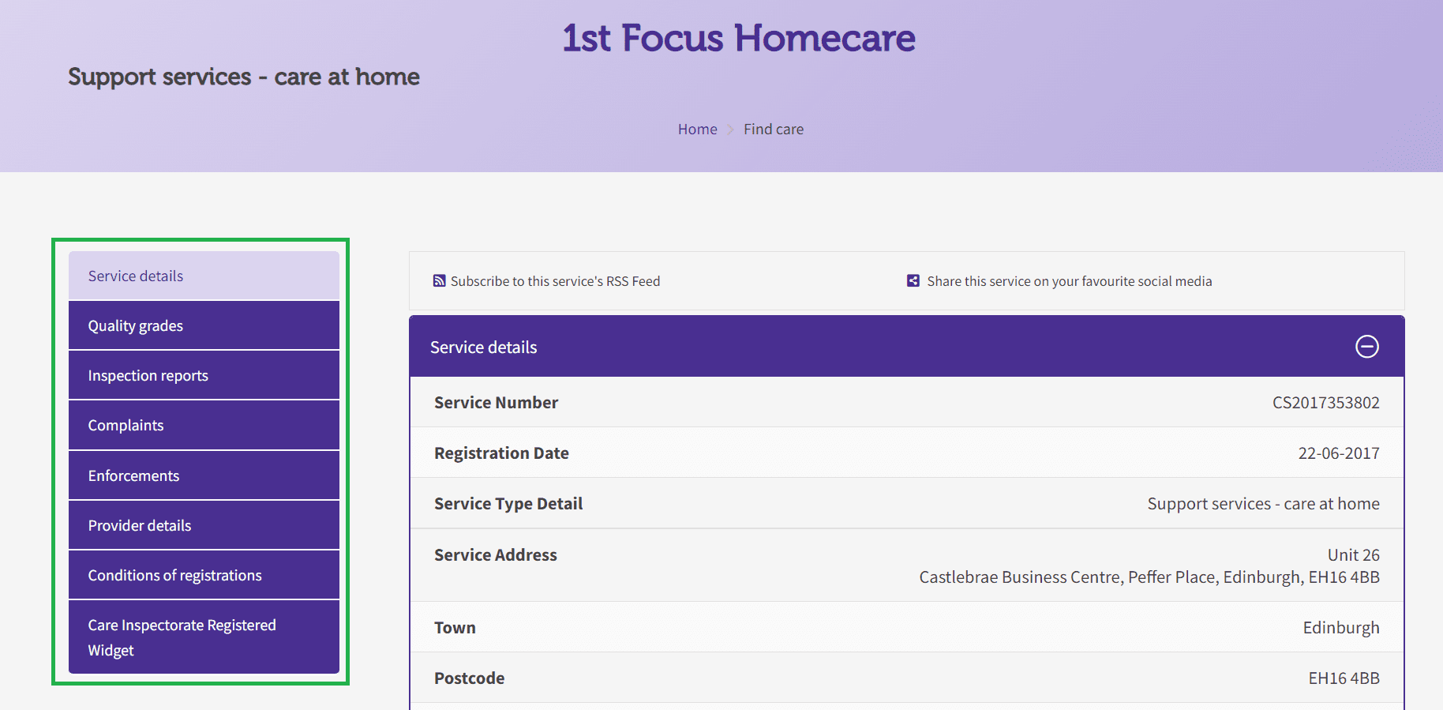This screenshot has height=710, width=1443.
Task: Click the Home breadcrumb link
Action: click(697, 129)
